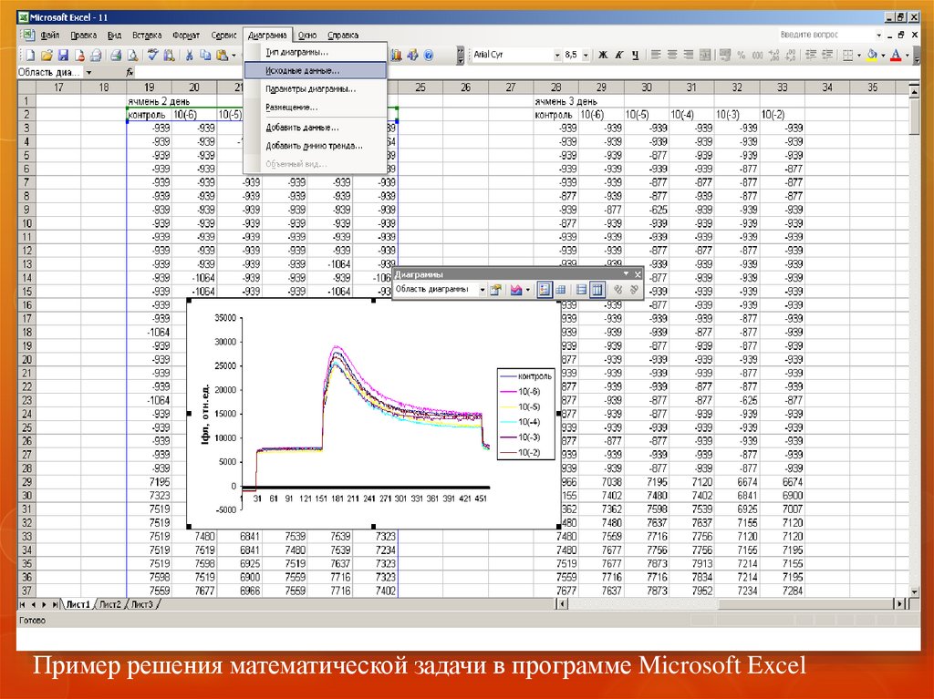Toggle series by columns in chart toolbar
The image size is (934, 699).
tap(597, 290)
